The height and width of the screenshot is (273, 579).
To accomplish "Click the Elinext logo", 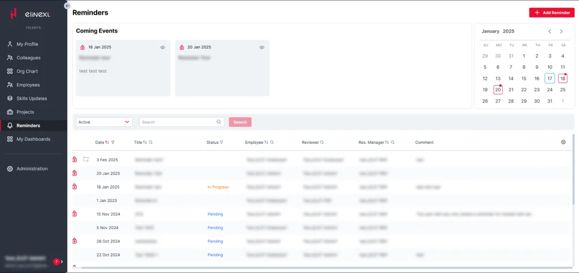I will tap(30, 14).
